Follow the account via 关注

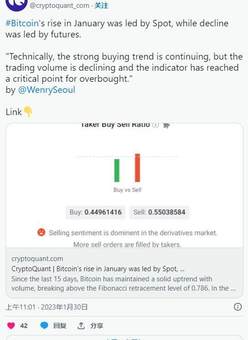tap(101, 6)
